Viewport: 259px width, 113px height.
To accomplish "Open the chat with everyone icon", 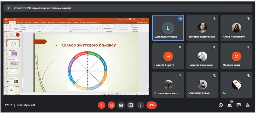I will click(x=239, y=105).
